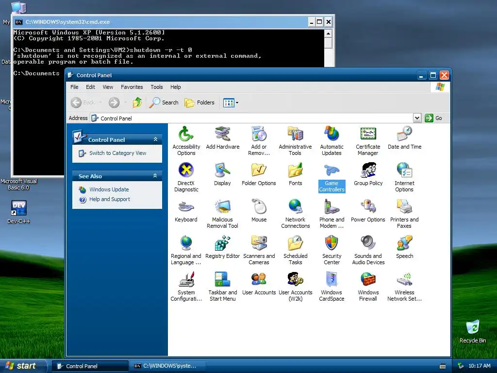Open Automatic Updates icon

[x=331, y=141]
